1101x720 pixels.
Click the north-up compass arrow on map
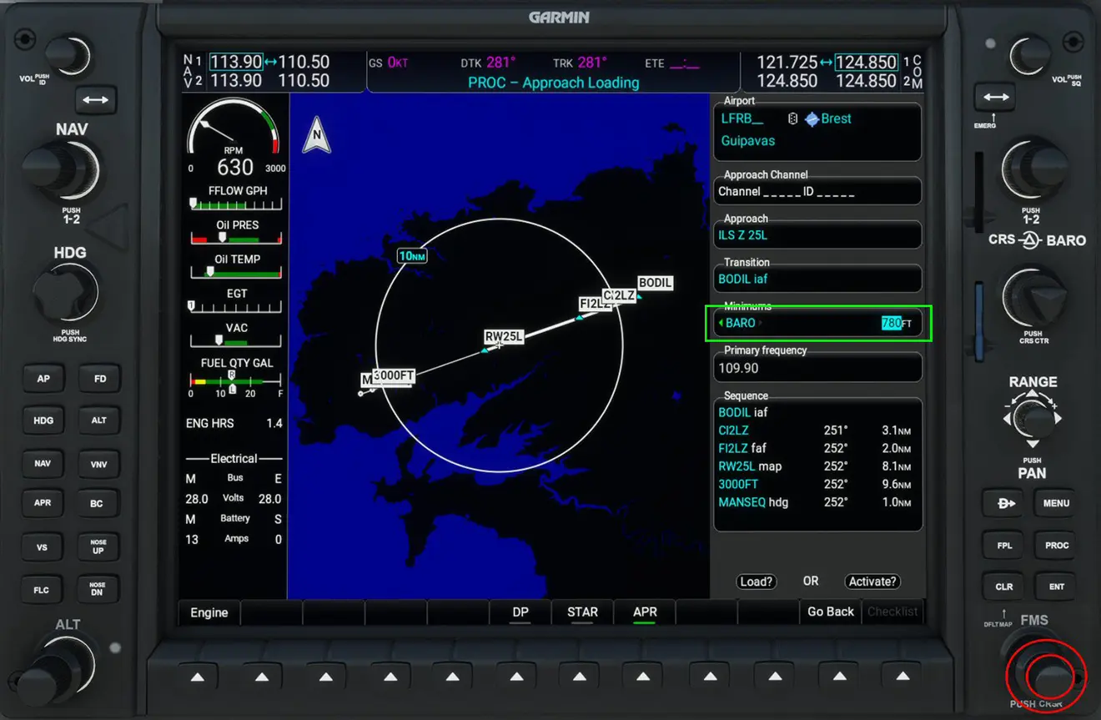click(316, 136)
